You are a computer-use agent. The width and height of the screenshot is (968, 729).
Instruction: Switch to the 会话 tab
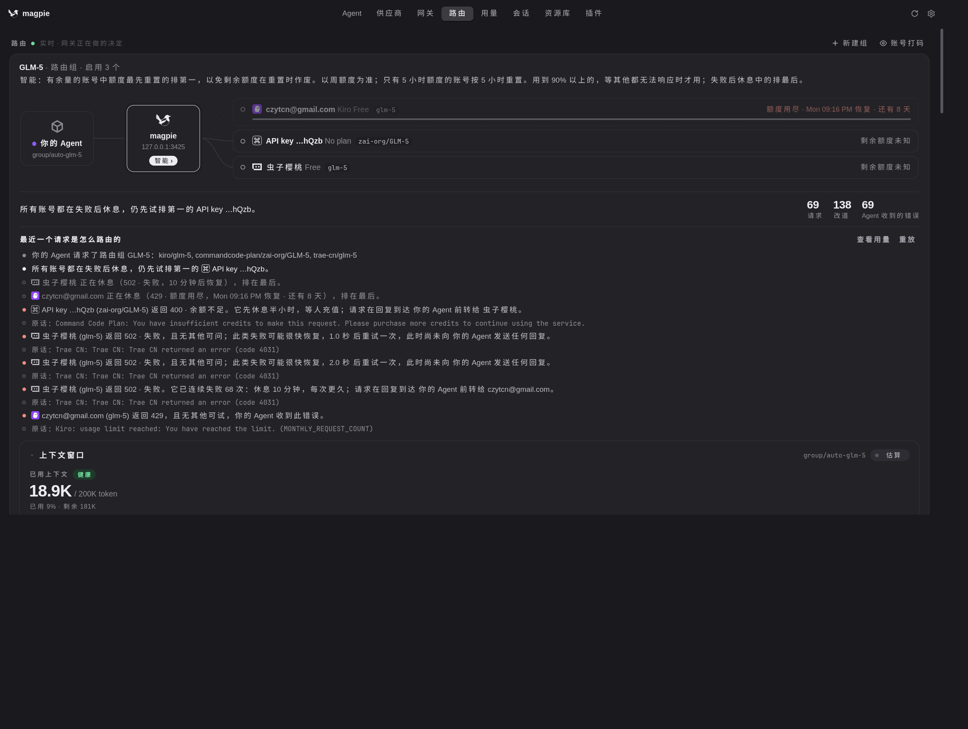(521, 13)
